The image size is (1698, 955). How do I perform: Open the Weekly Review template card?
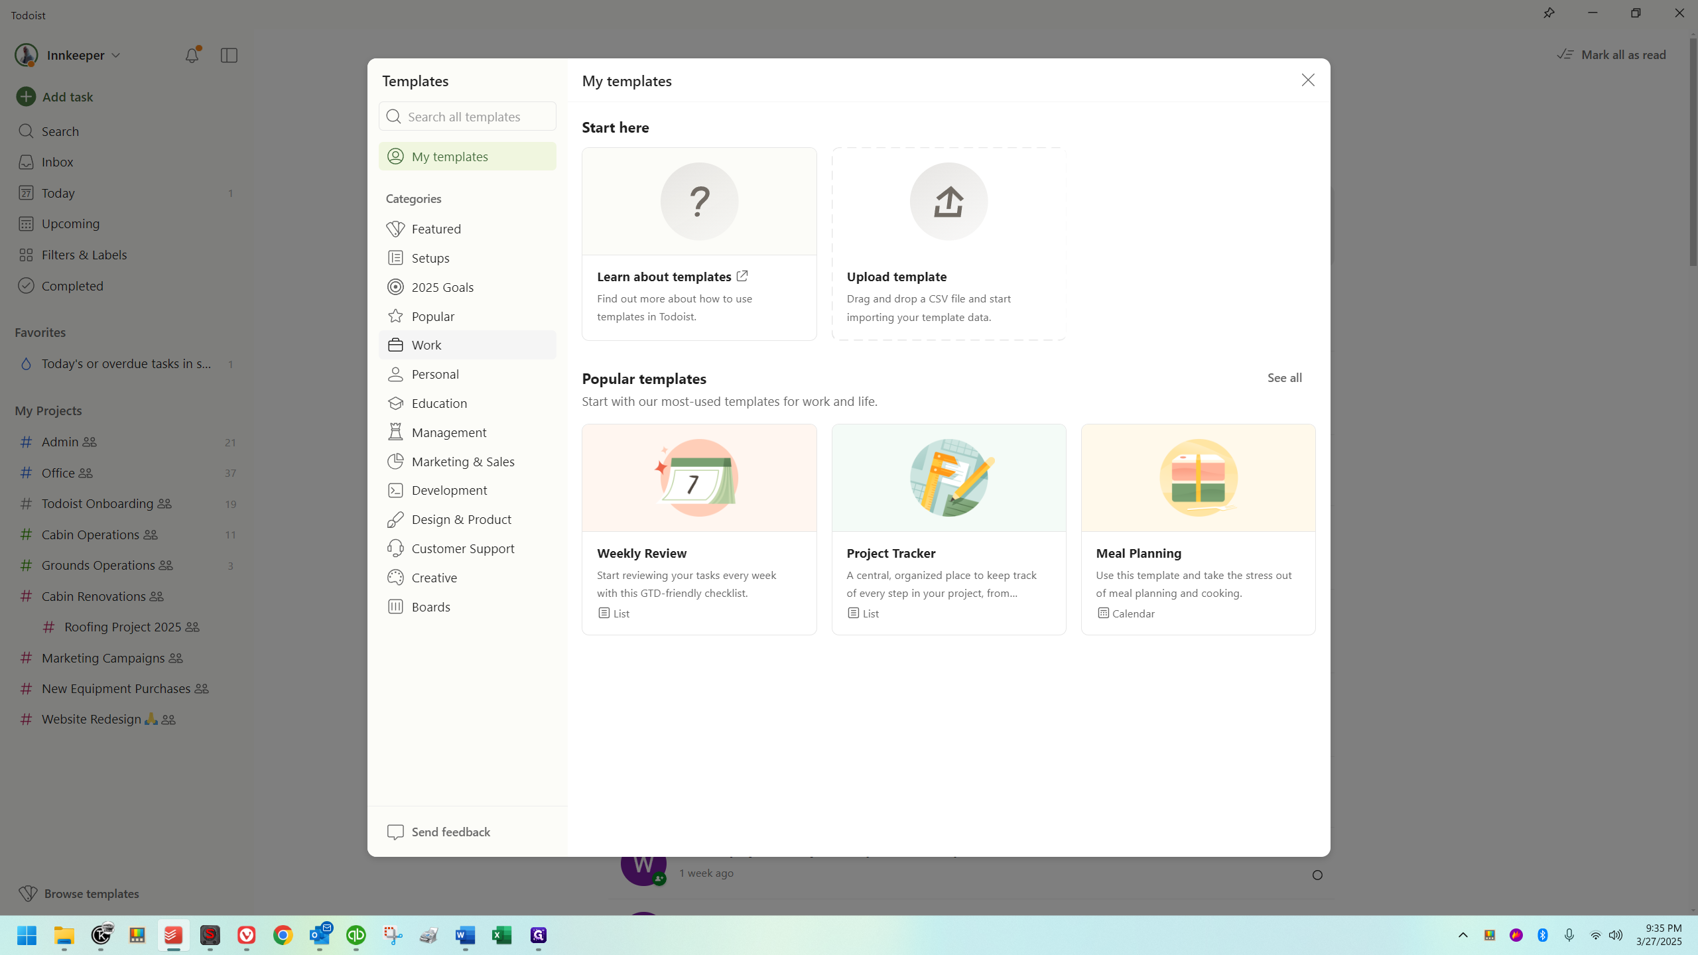pyautogui.click(x=699, y=529)
